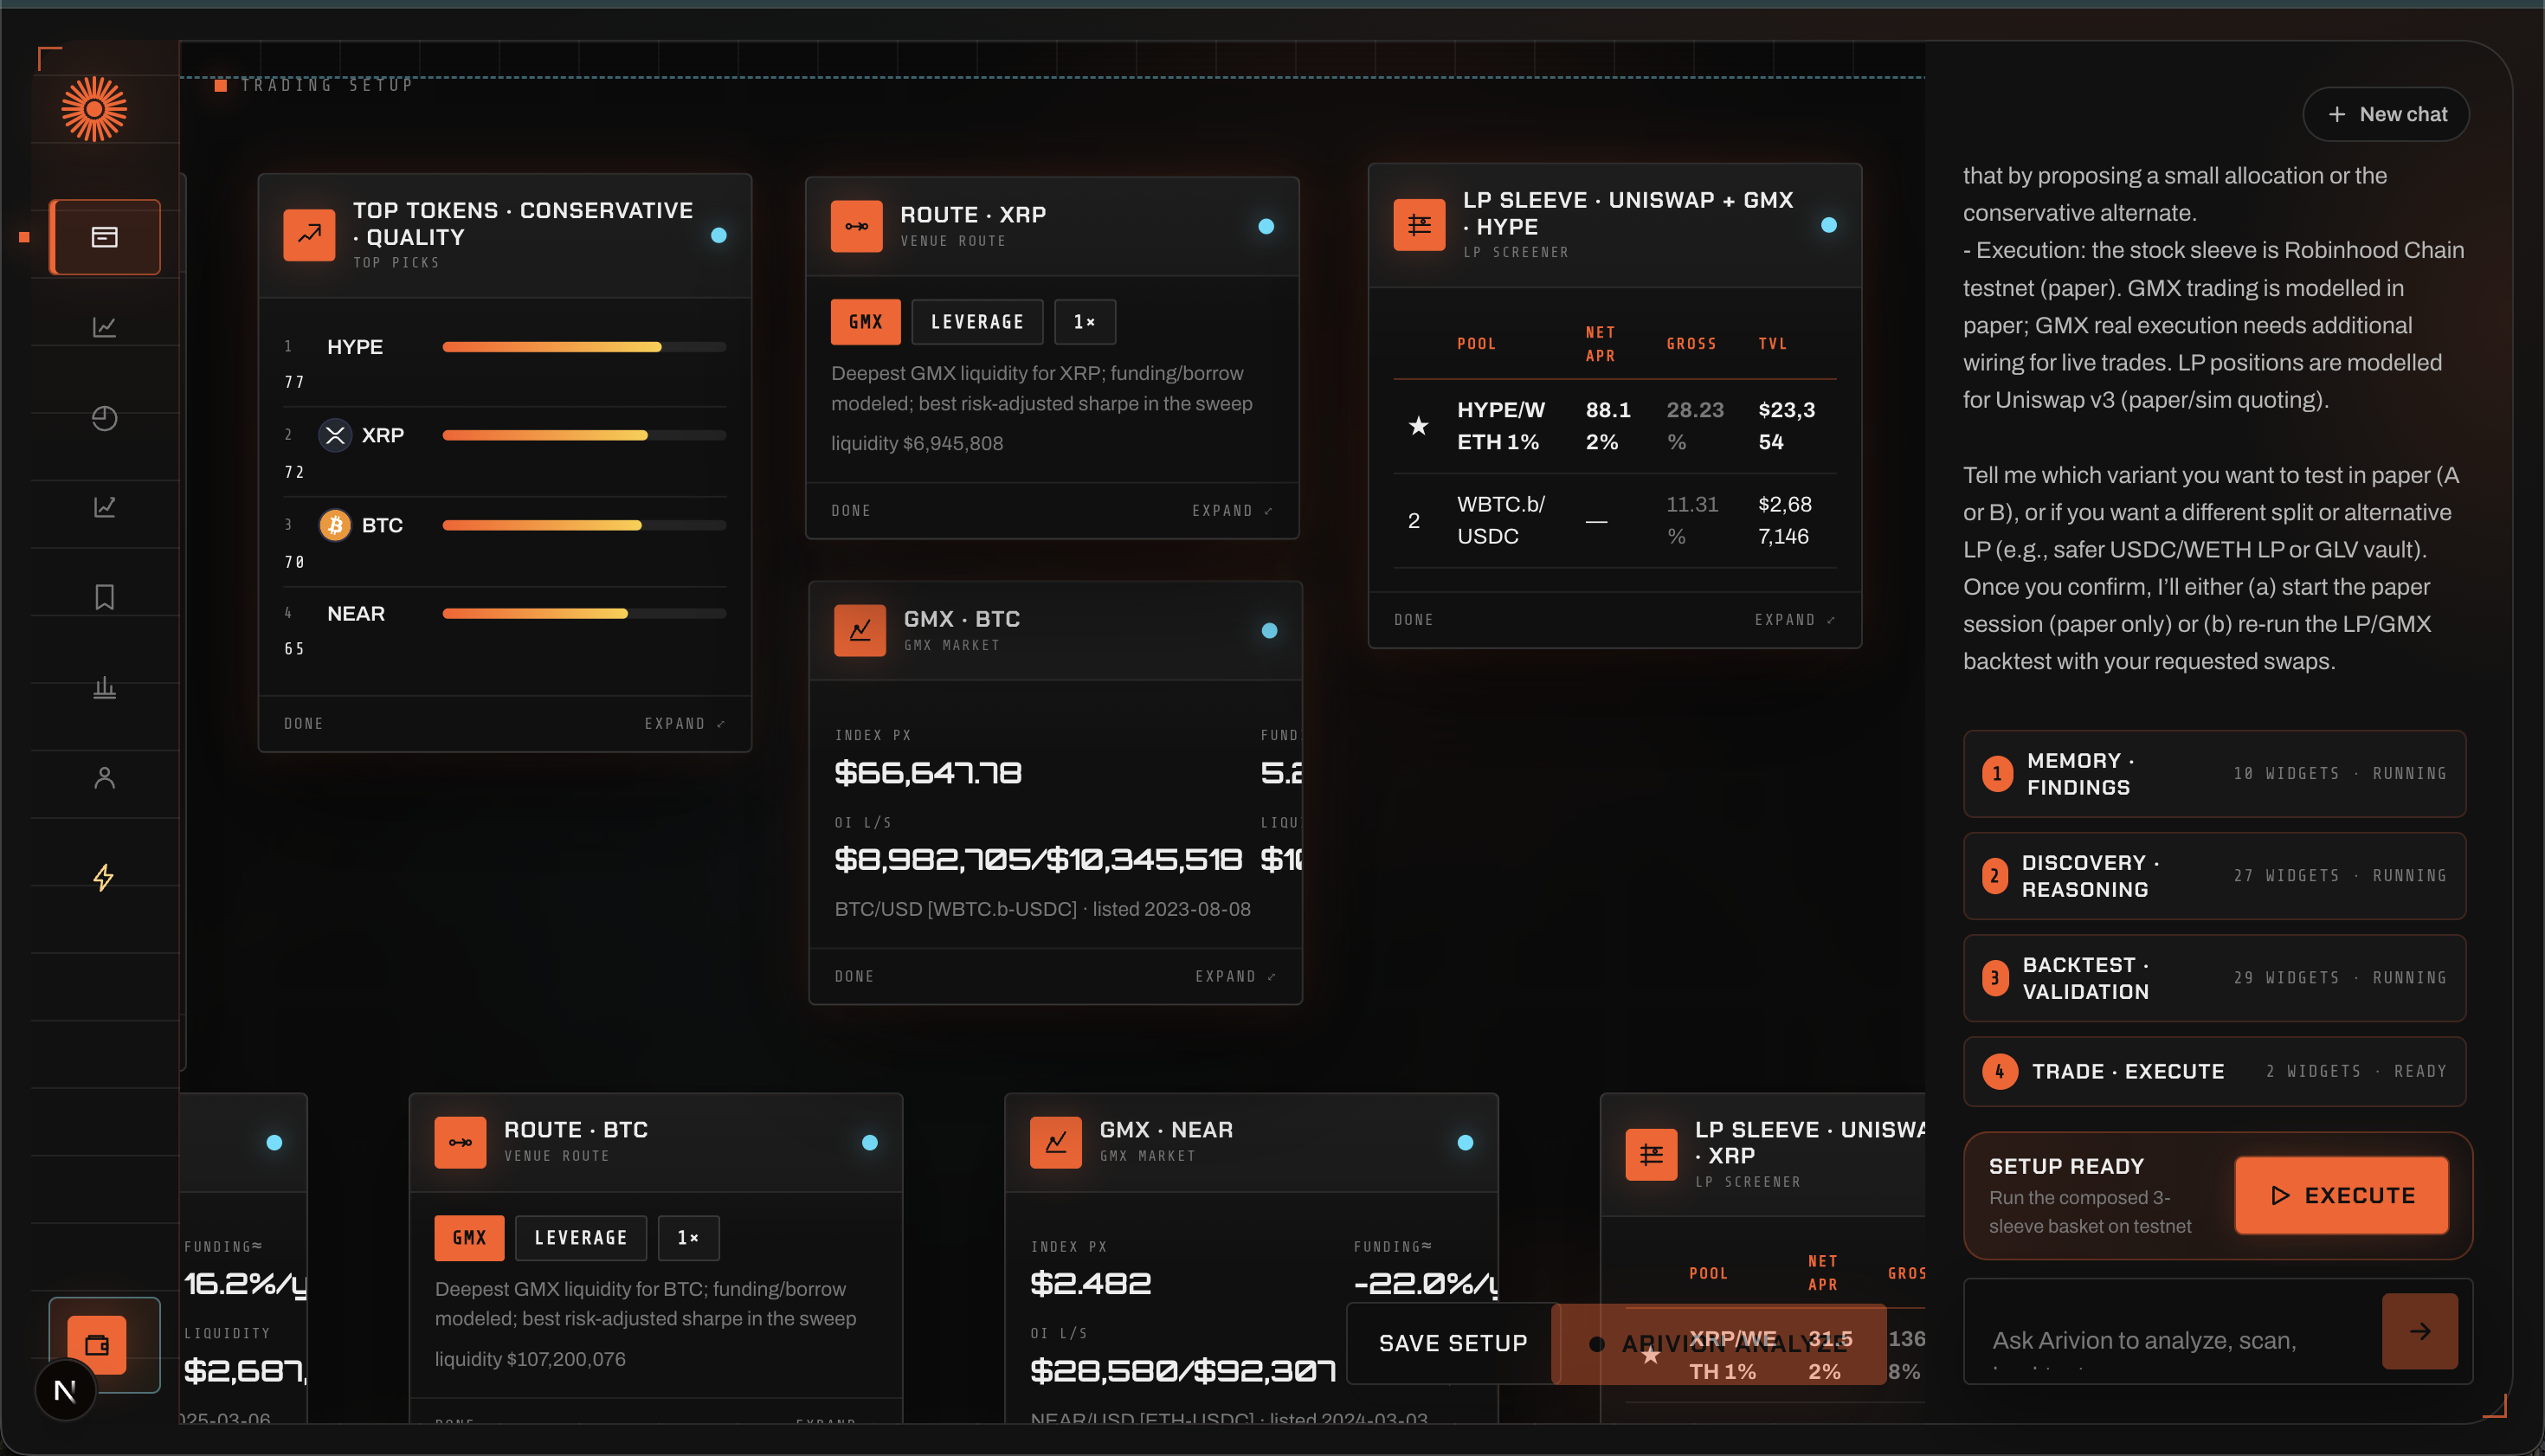Image resolution: width=2545 pixels, height=1456 pixels.
Task: Click the yellow lightning bolt sidebar icon
Action: point(104,877)
